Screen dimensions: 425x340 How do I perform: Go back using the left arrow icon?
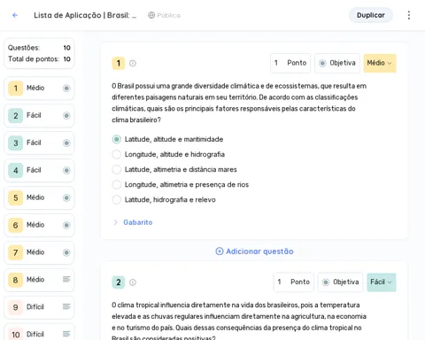click(x=15, y=15)
